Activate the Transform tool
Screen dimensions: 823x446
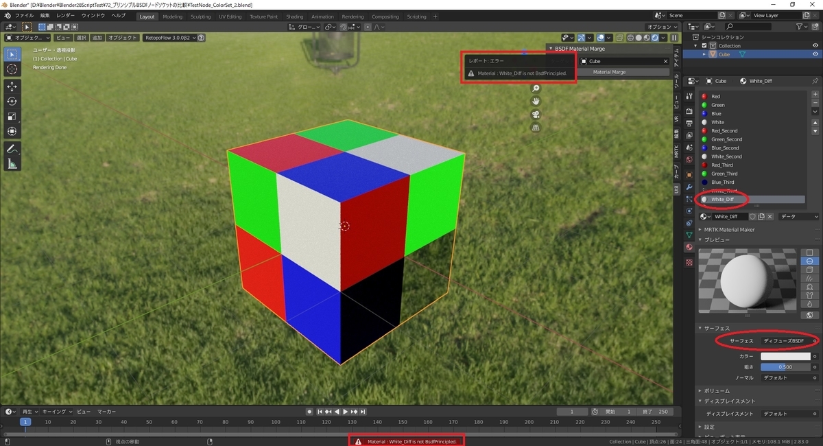click(12, 131)
